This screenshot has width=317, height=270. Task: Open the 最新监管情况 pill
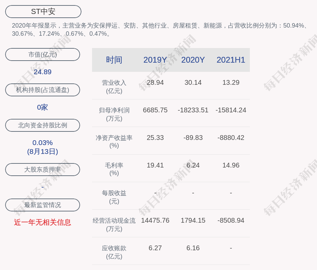pyautogui.click(x=43, y=205)
